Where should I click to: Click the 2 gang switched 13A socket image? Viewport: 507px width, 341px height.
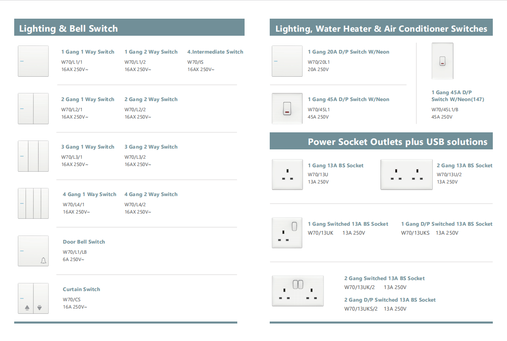point(298,291)
